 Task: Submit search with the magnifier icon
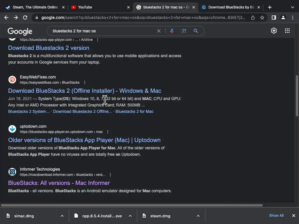(196, 31)
